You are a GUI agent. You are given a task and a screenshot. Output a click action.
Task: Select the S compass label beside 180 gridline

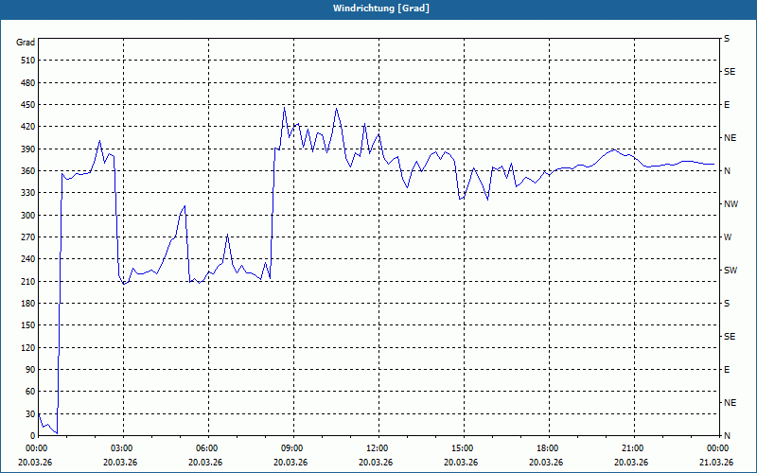point(727,304)
